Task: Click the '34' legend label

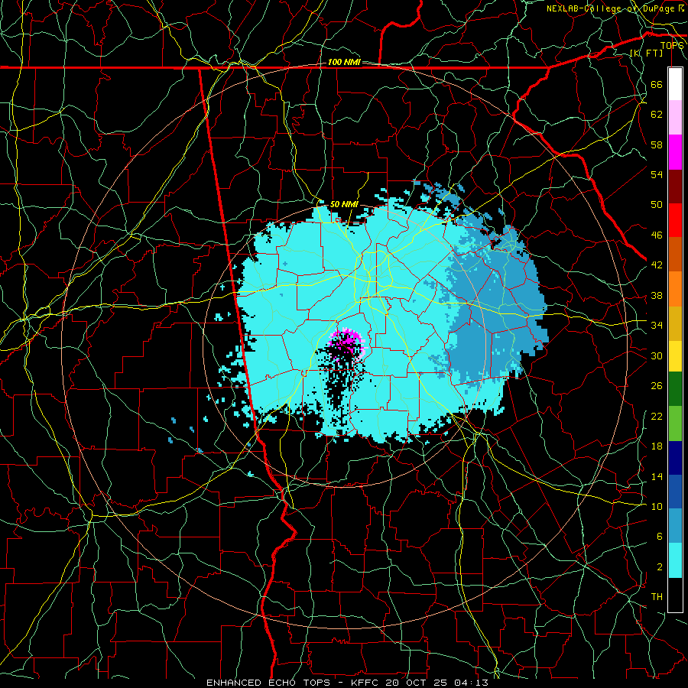Action: (657, 325)
